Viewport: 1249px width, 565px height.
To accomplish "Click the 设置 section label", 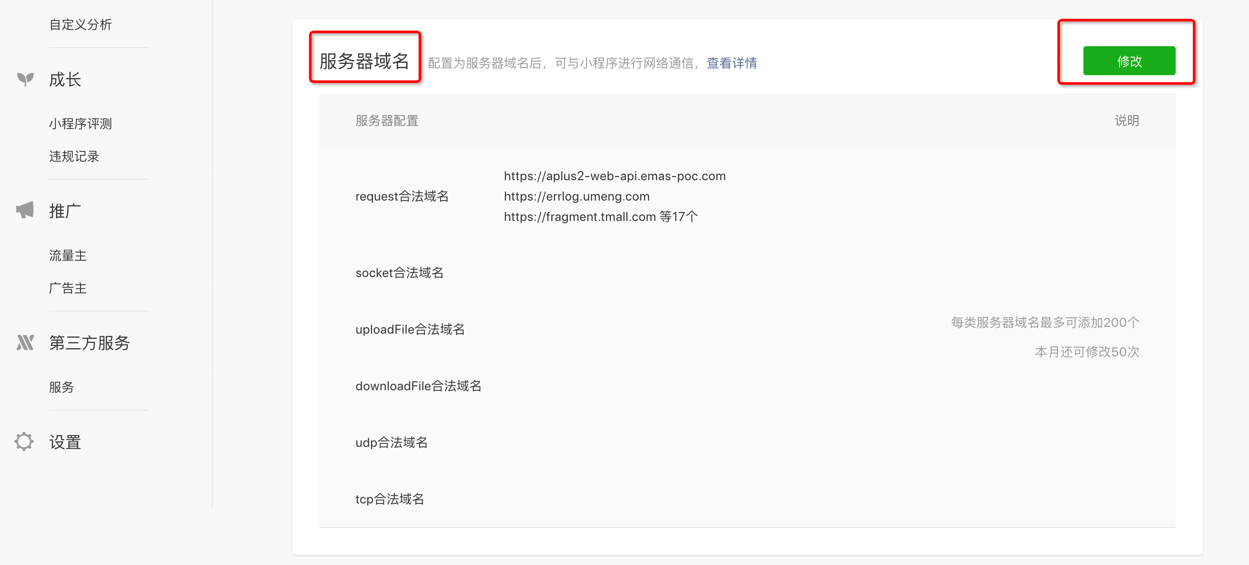I will click(65, 442).
